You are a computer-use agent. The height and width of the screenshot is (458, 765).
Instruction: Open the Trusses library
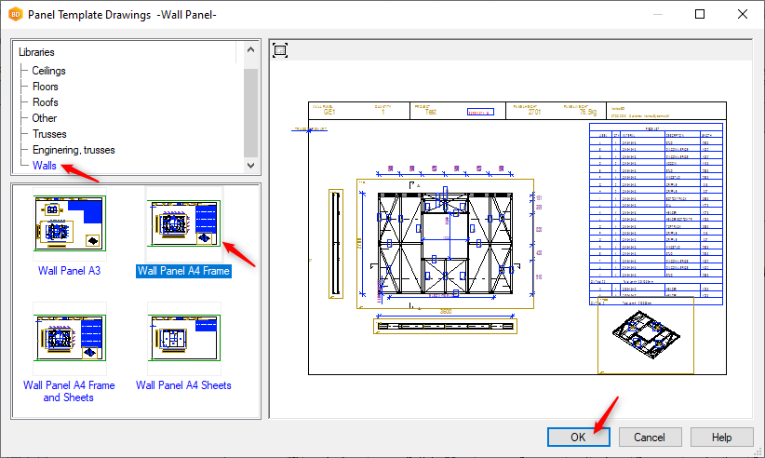coord(48,134)
